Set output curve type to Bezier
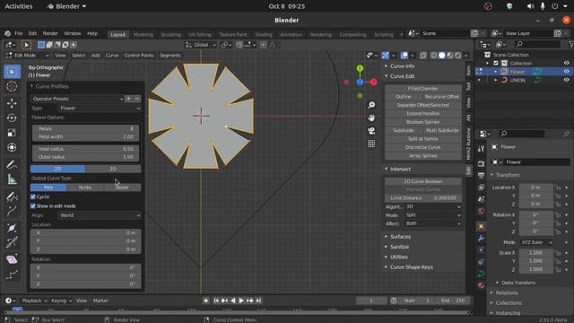 pyautogui.click(x=123, y=188)
